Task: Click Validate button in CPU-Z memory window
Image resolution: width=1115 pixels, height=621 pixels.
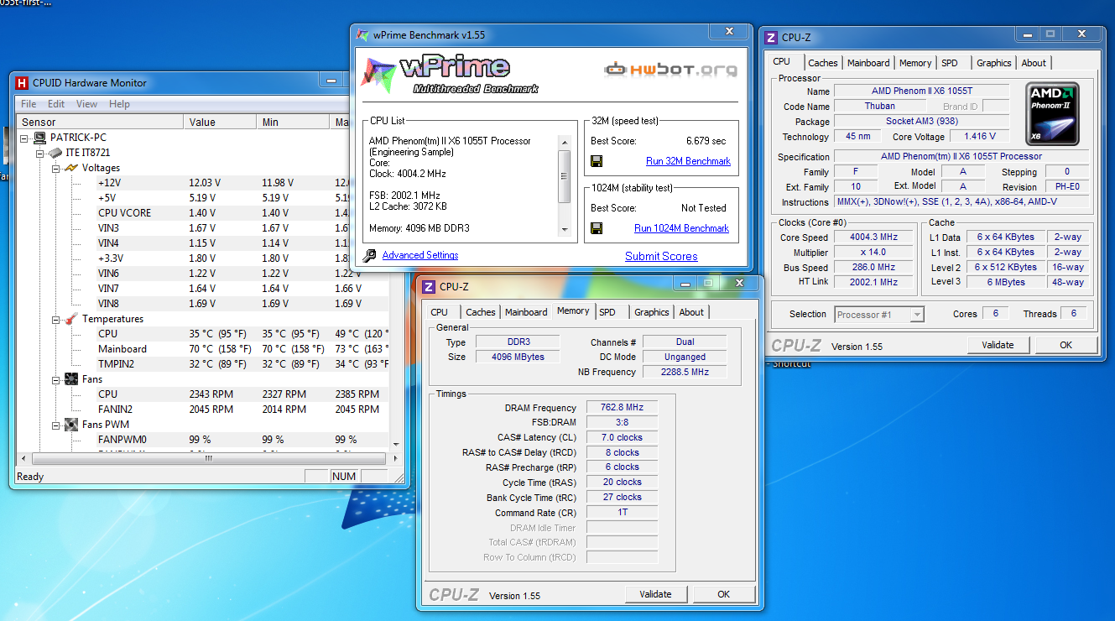Action: pos(655,594)
